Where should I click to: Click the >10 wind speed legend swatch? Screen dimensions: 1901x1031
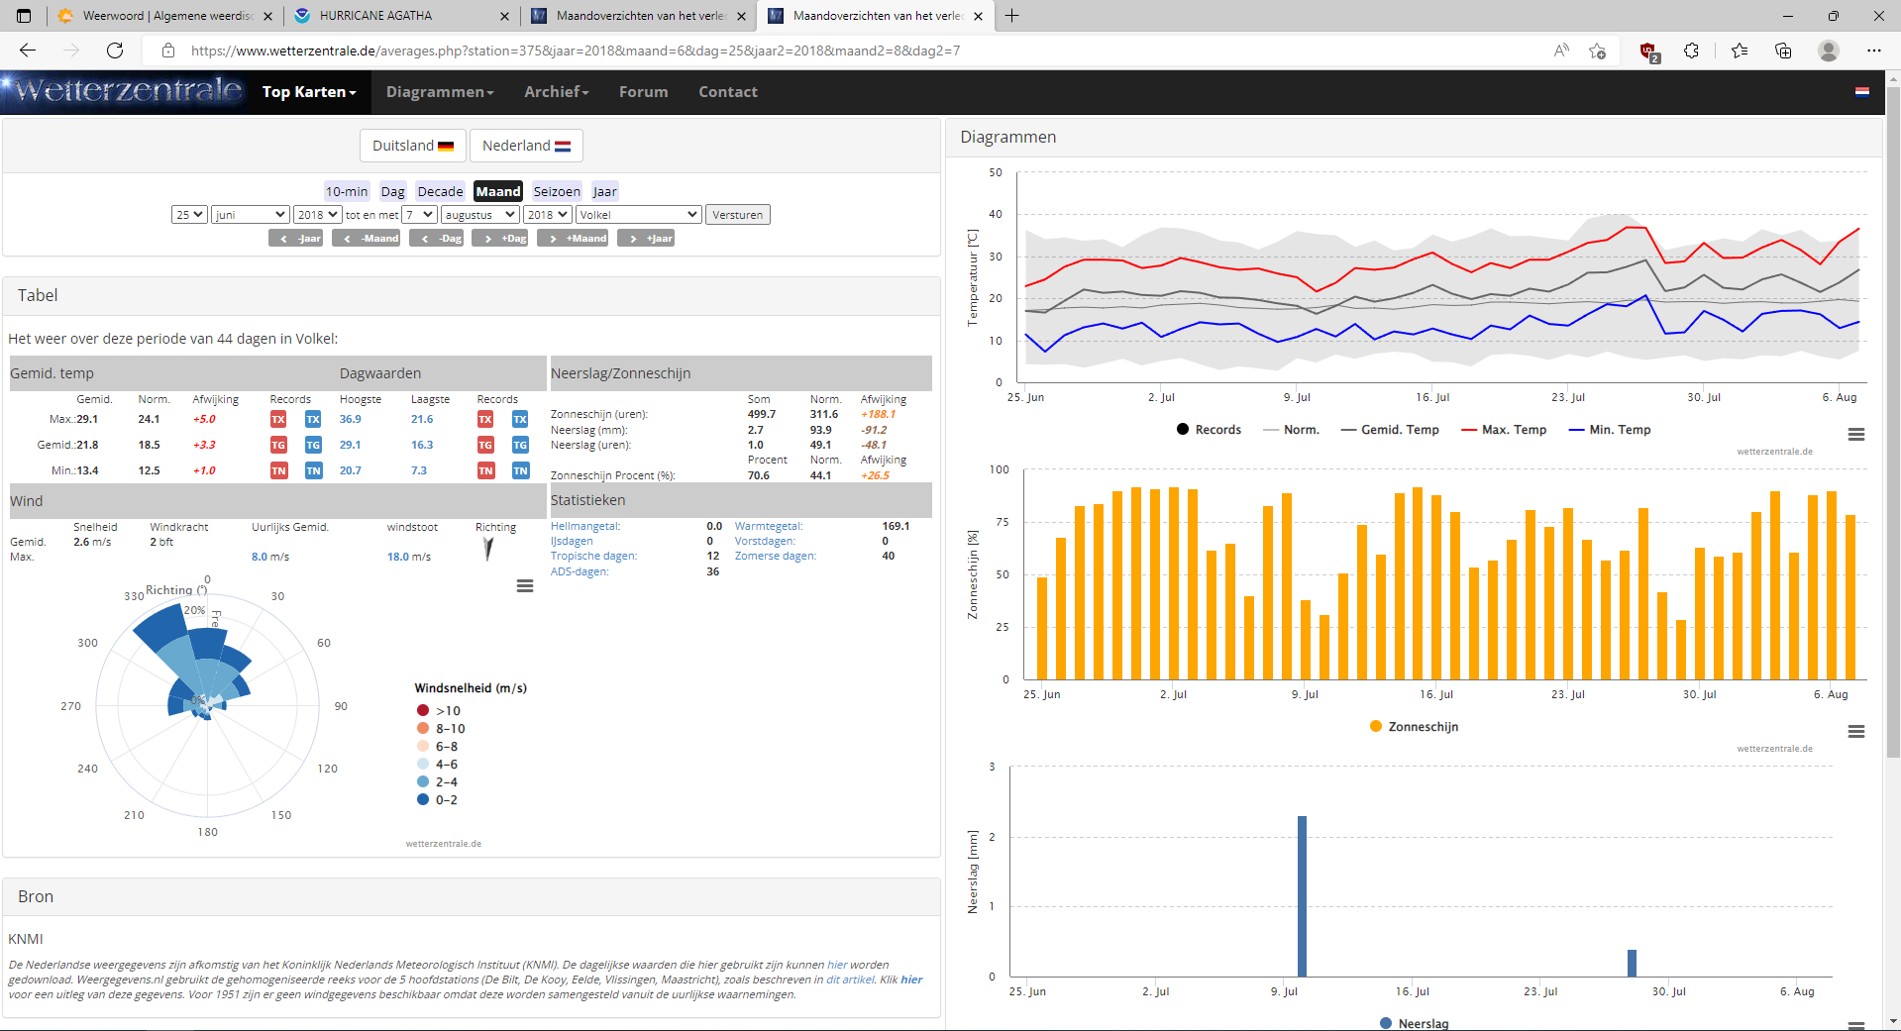[423, 711]
